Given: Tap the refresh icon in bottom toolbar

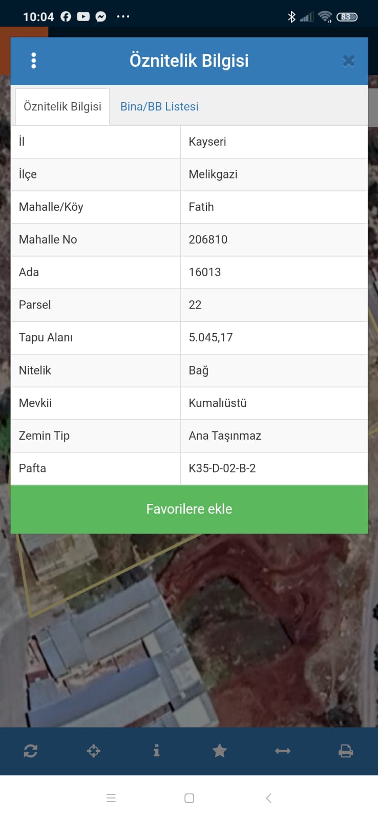Looking at the screenshot, I should tap(31, 751).
